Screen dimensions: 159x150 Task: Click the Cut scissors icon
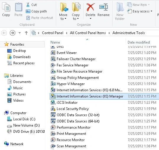click(x=28, y=5)
